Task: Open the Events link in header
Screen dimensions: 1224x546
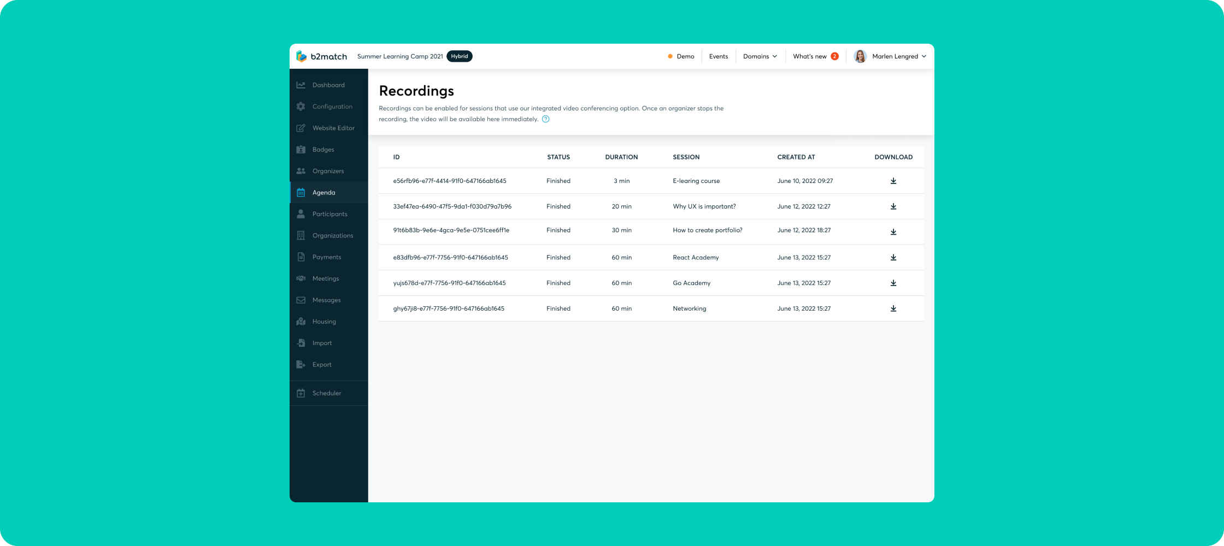Action: tap(719, 56)
